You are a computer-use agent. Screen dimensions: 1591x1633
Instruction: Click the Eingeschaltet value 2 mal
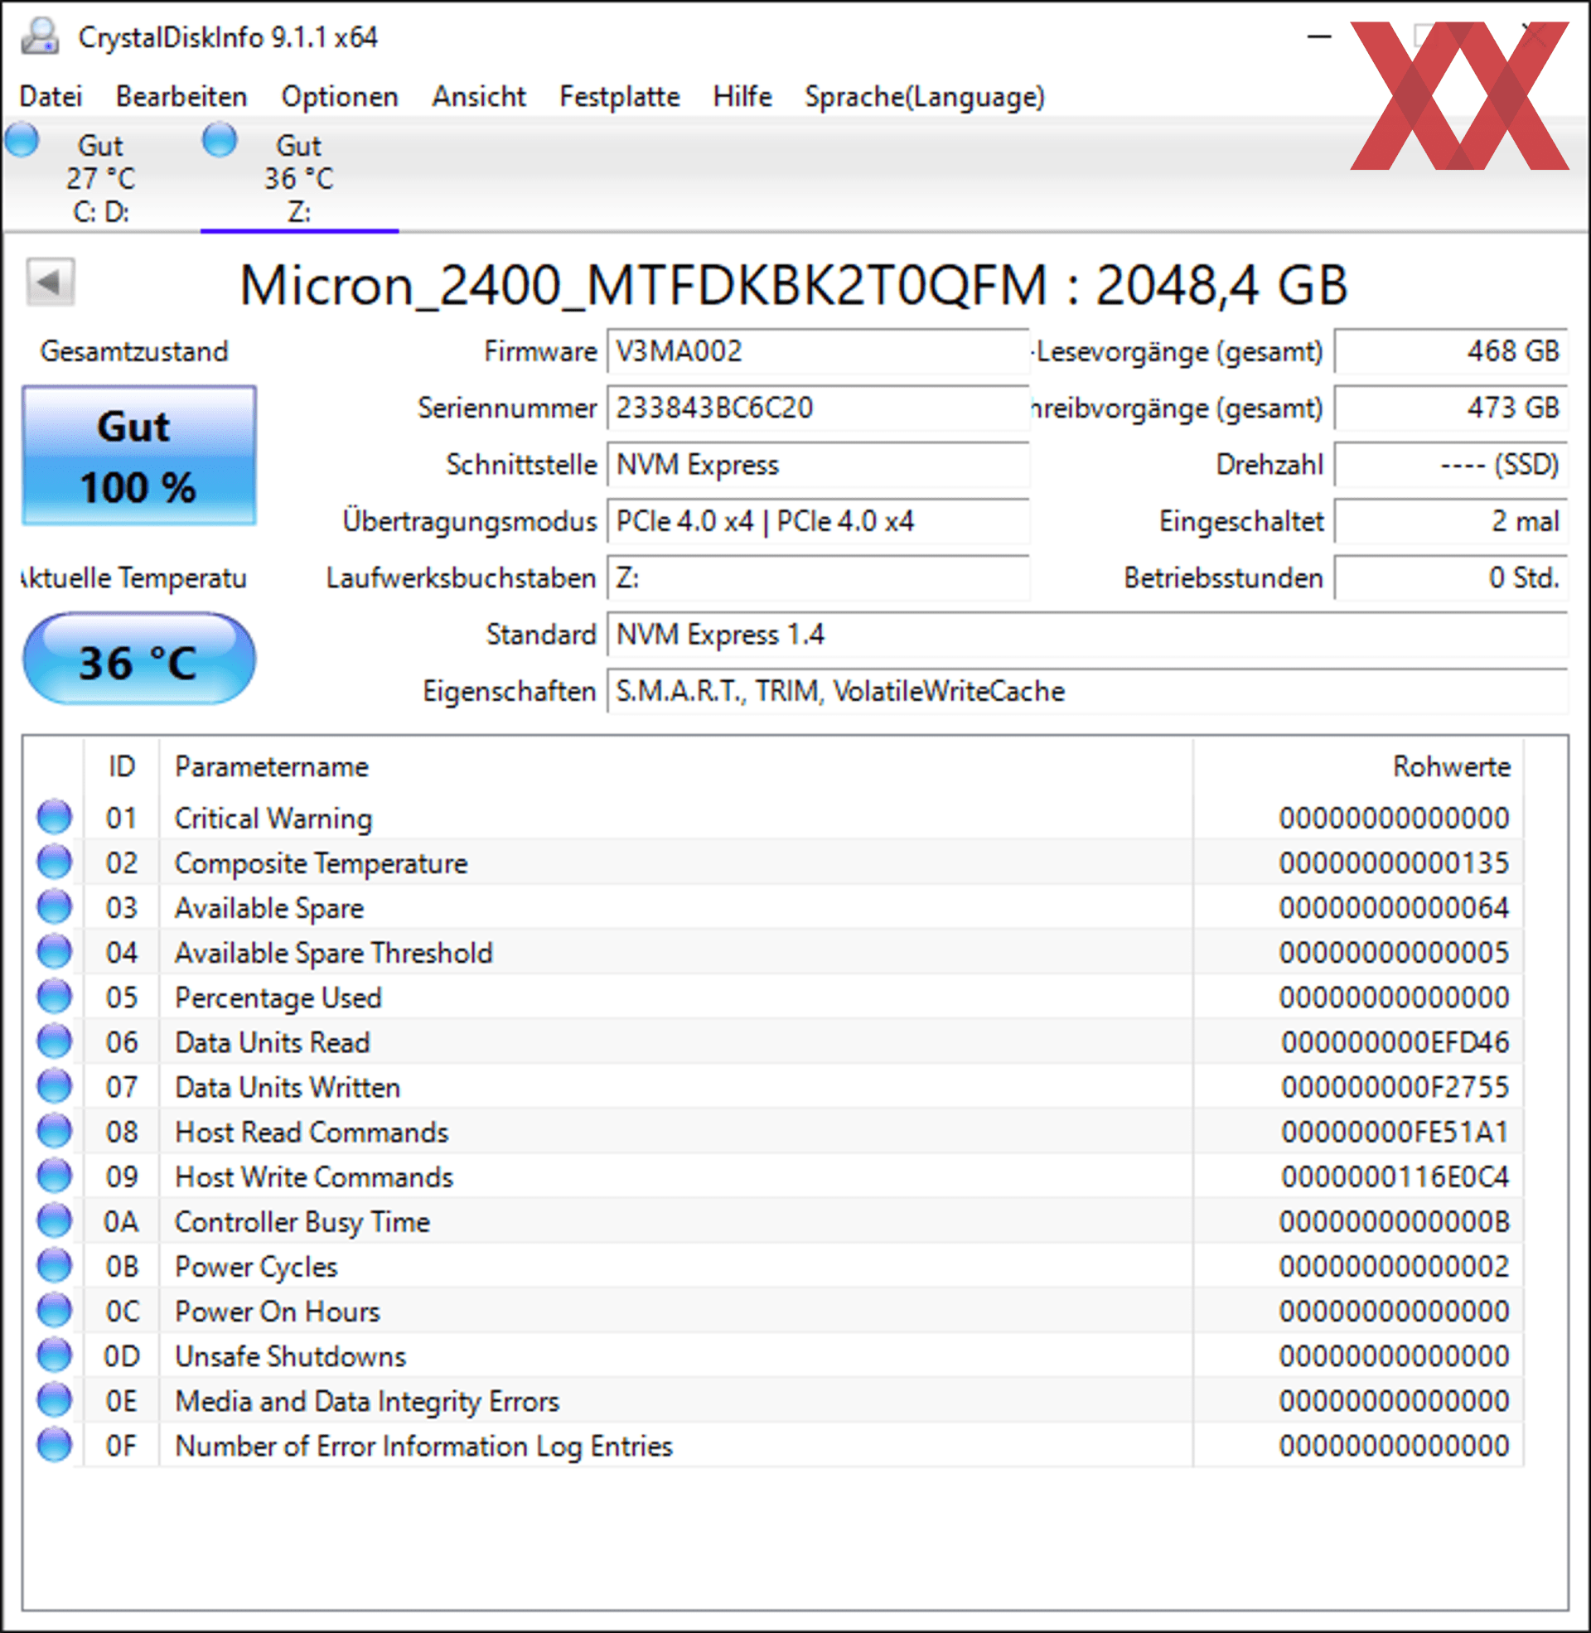[x=1451, y=521]
